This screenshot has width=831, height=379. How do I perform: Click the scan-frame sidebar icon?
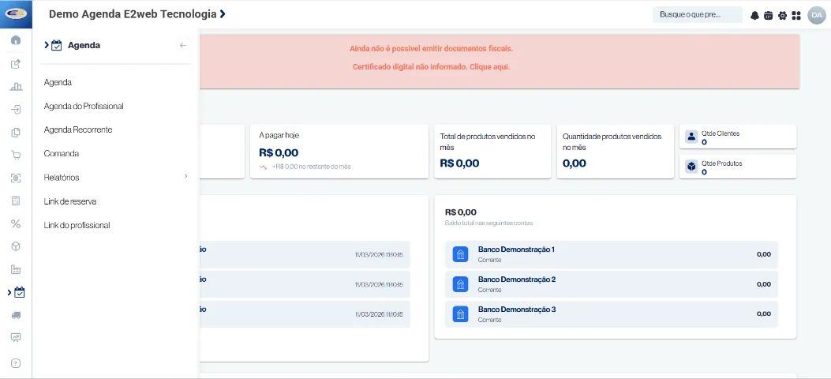(16, 178)
